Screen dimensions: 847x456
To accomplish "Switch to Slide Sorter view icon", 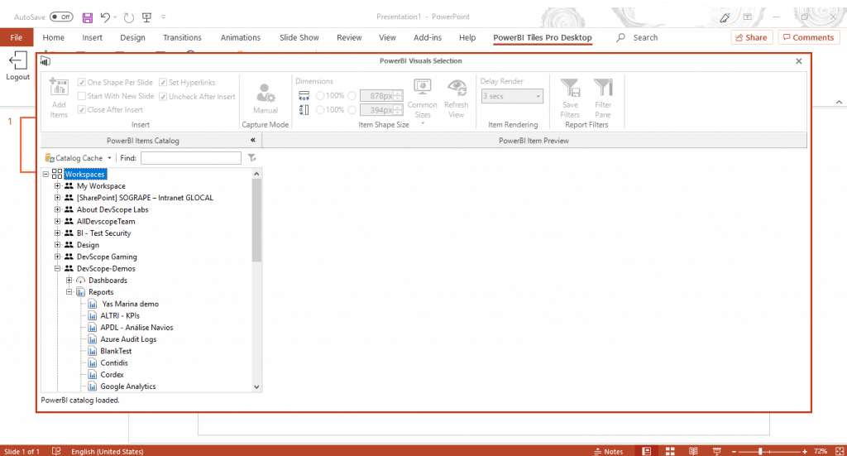I will [x=670, y=451].
